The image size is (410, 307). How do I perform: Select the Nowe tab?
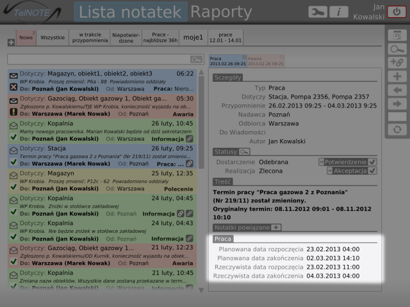[26, 38]
